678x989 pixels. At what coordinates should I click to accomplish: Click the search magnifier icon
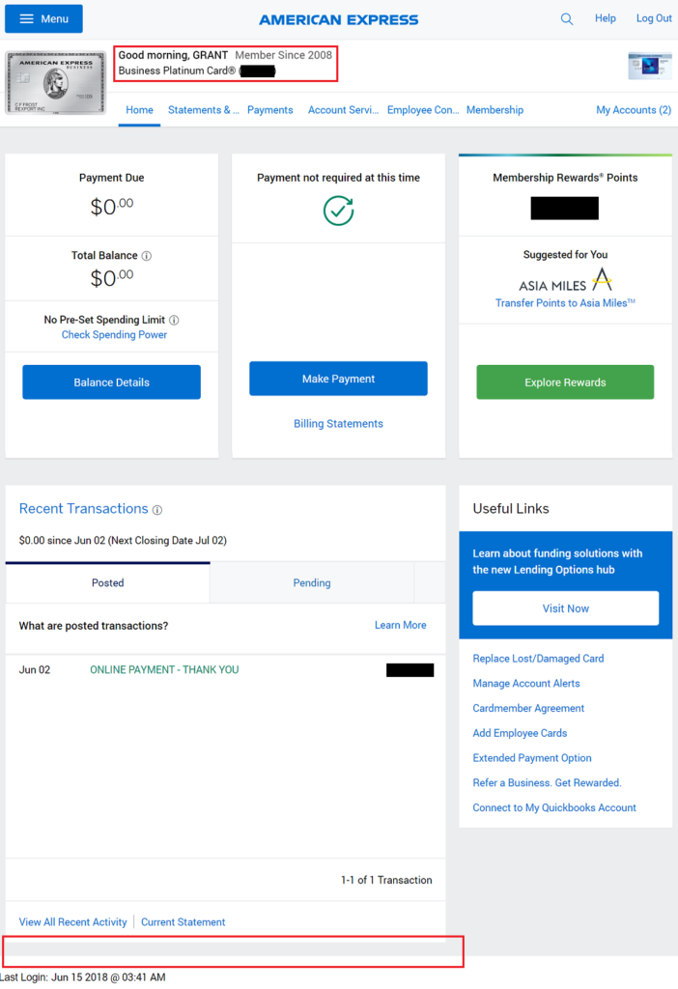[567, 18]
